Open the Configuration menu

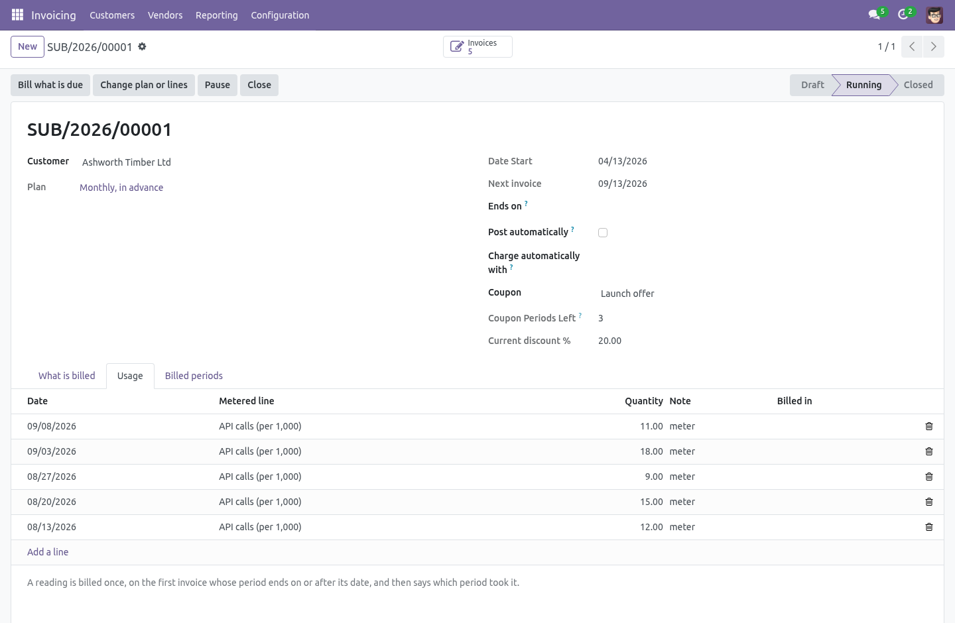[x=280, y=15]
